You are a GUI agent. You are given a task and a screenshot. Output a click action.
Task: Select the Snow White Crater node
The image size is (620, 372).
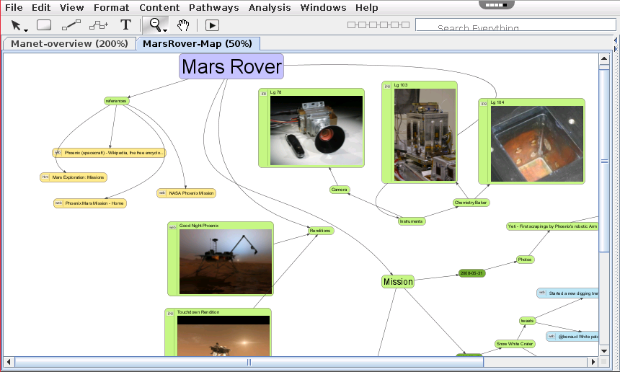click(x=515, y=344)
